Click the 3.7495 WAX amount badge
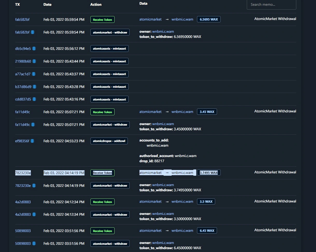The height and width of the screenshot is (252, 316). click(209, 173)
